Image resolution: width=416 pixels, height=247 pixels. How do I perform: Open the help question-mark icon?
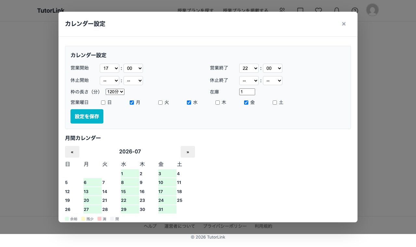coord(355,10)
